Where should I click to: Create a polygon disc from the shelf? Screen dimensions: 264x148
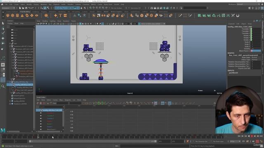click(x=37, y=16)
